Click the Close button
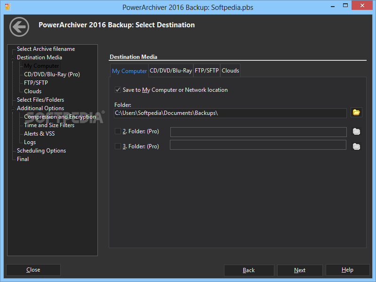 pos(33,270)
